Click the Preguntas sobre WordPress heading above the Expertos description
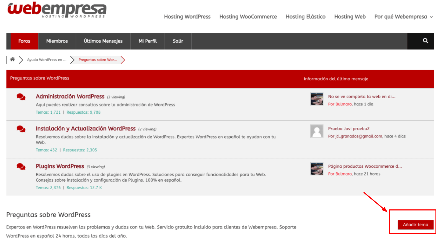 pos(48,215)
